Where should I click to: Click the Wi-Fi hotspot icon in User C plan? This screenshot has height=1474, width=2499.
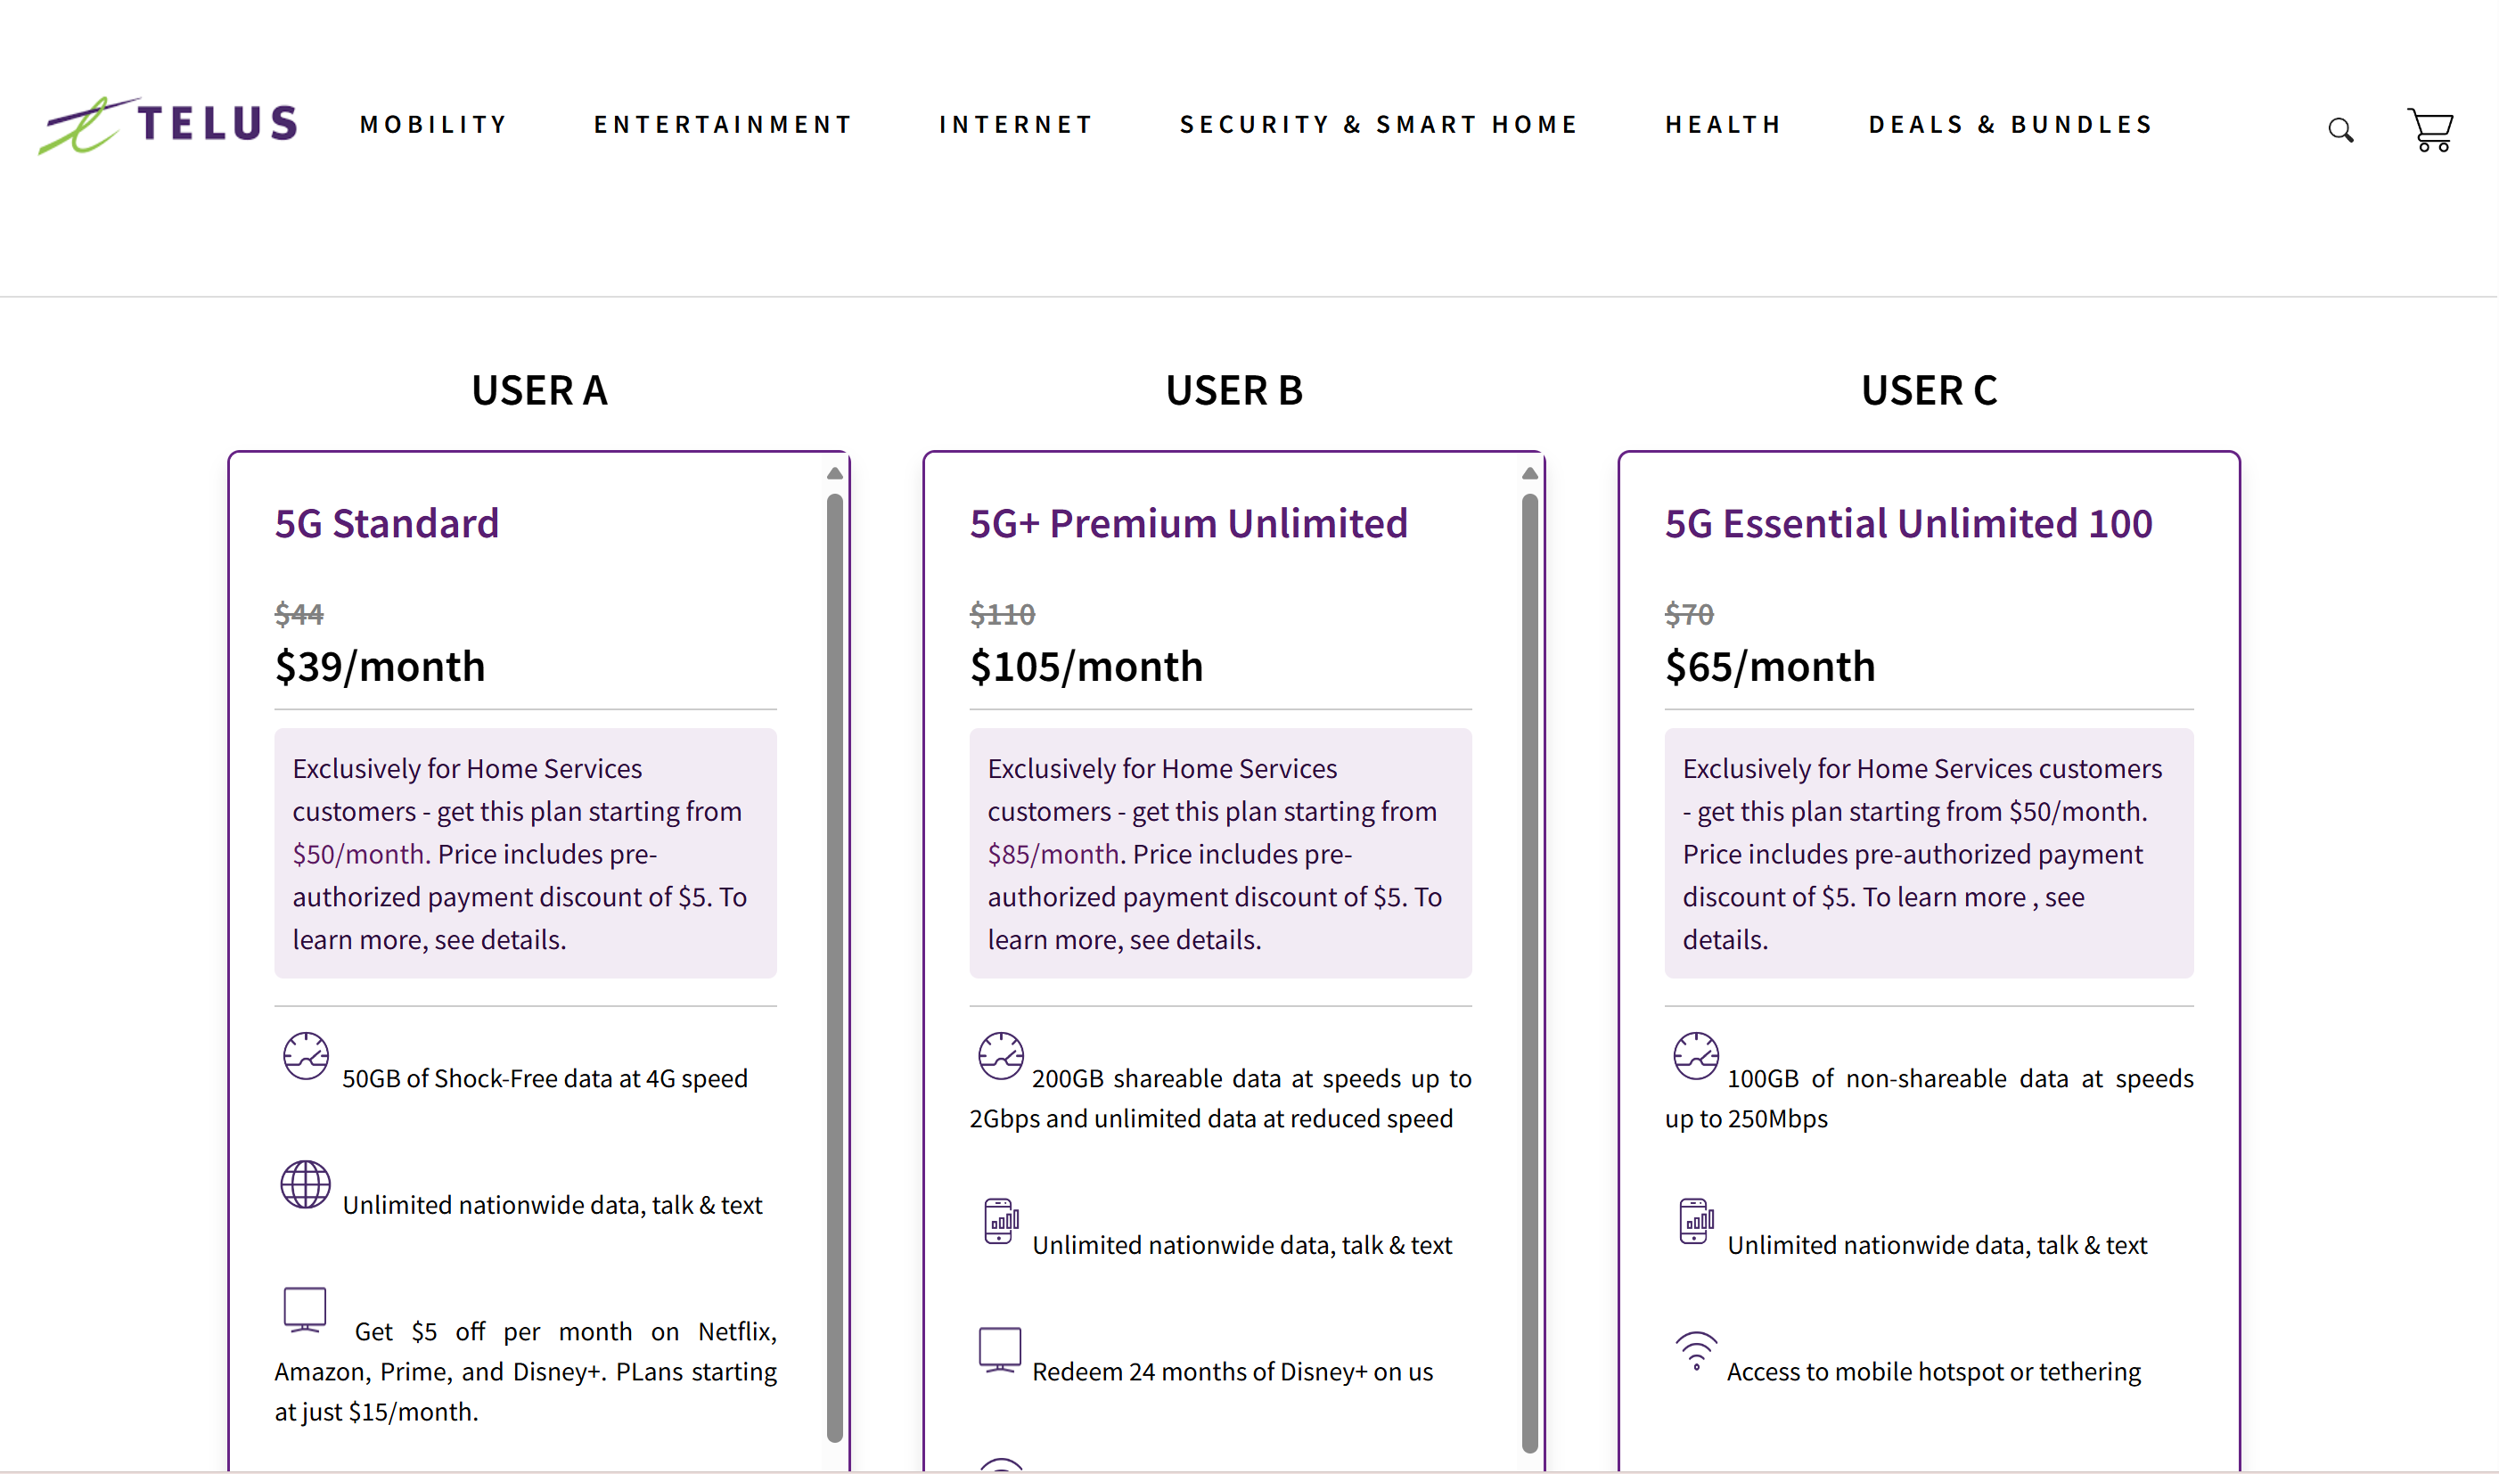coord(1695,1352)
